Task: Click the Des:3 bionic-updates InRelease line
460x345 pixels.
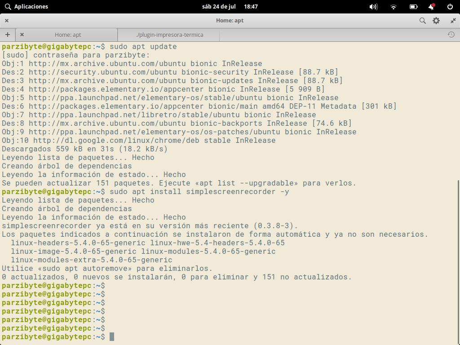Action: [x=172, y=80]
